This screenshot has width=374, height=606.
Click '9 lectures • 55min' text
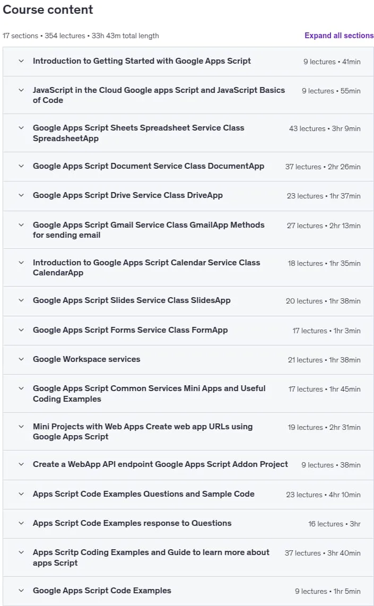331,91
